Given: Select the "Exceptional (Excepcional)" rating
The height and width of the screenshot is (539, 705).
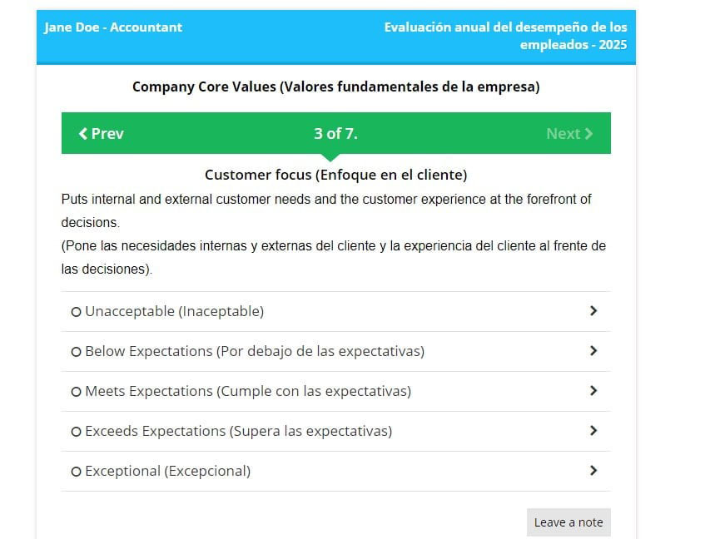Looking at the screenshot, I should coord(76,471).
